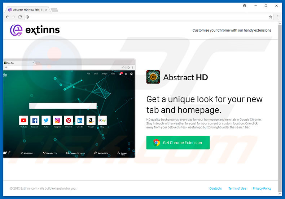Click the Pressure weather item in preview
The image size is (285, 199).
click(75, 153)
